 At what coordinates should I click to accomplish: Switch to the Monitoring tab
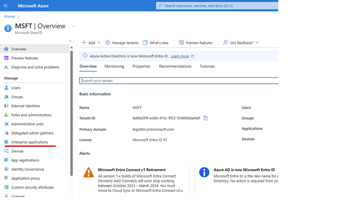[x=114, y=66]
